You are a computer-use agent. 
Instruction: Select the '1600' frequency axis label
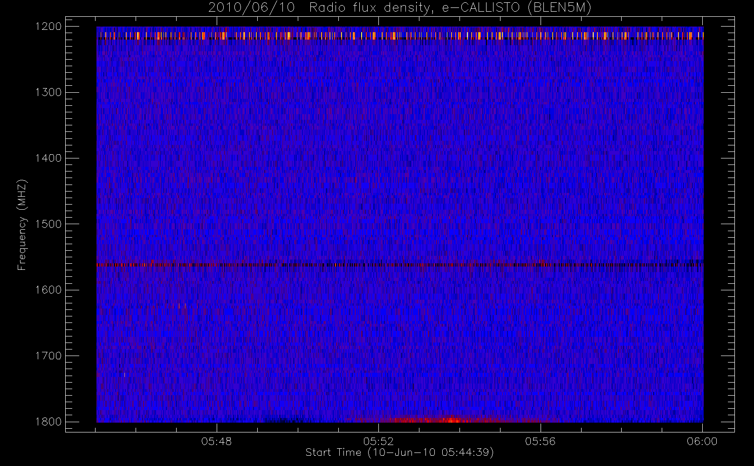(48, 290)
